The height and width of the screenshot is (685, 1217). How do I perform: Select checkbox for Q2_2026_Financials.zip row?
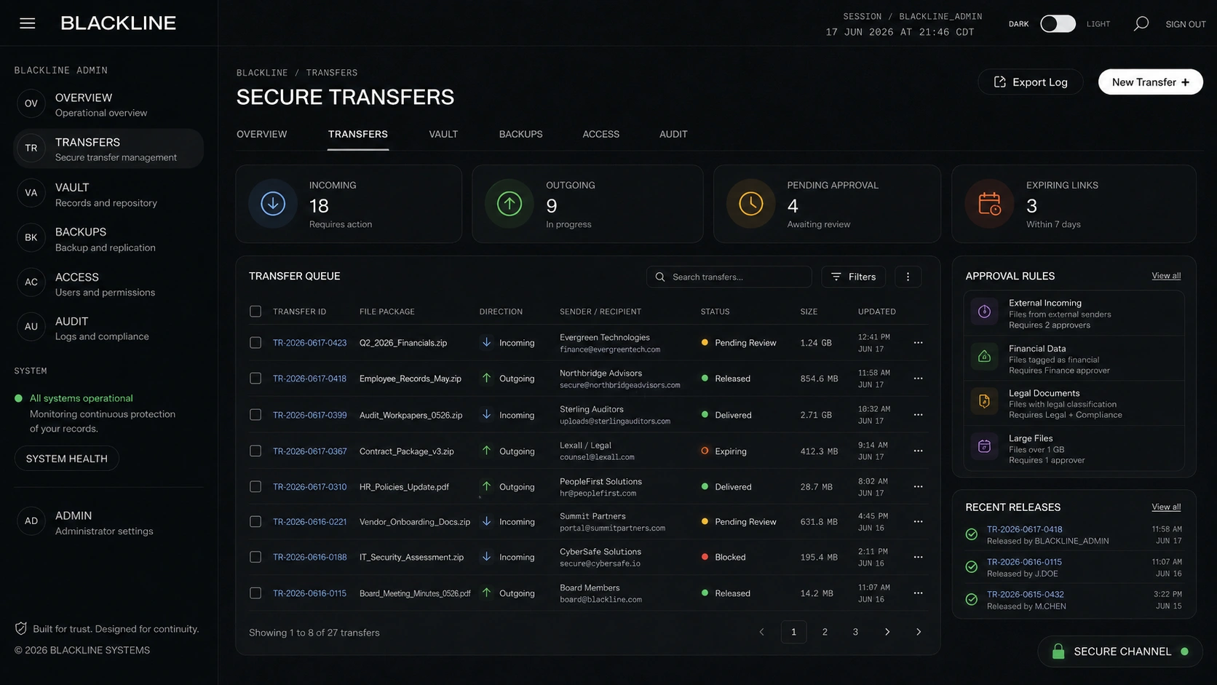(x=255, y=343)
